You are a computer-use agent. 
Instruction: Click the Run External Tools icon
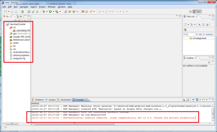coord(57,12)
